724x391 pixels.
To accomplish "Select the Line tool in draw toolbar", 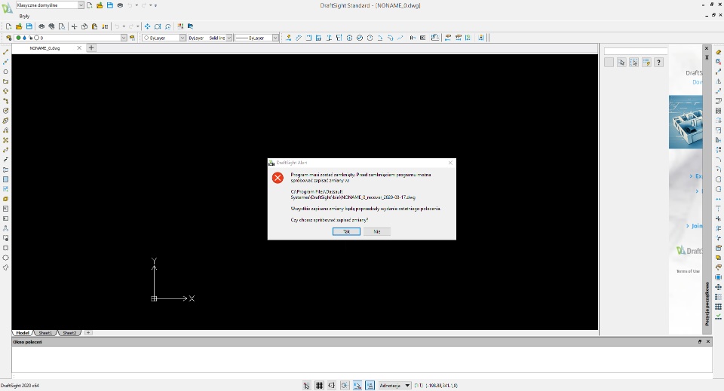I will [x=5, y=52].
